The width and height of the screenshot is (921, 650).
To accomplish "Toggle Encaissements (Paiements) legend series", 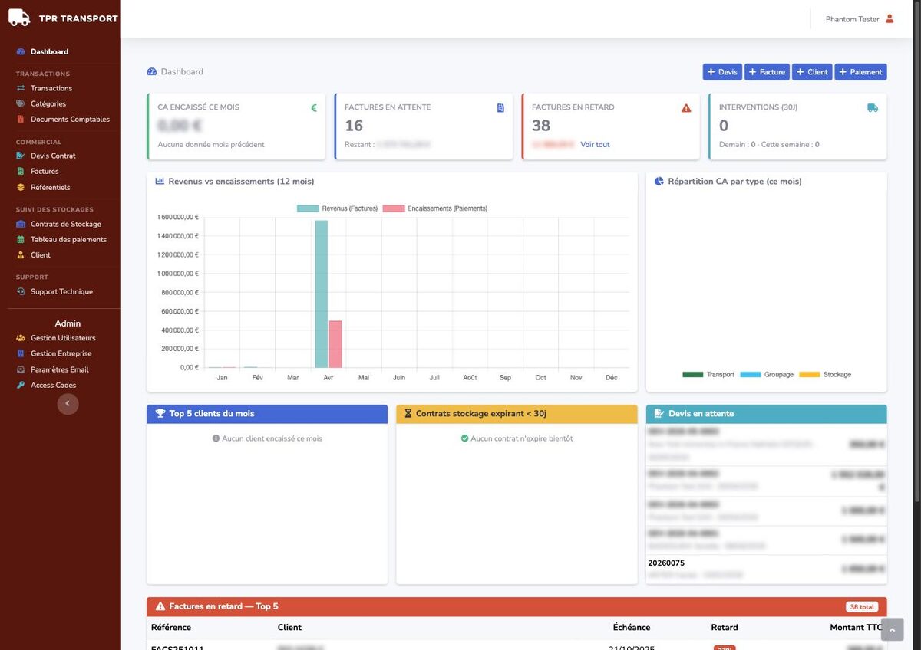I will (434, 208).
